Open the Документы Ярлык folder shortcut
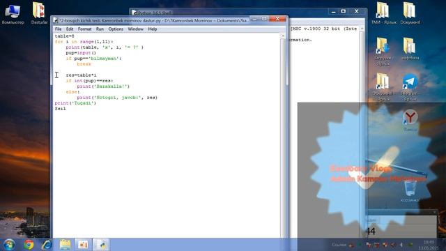 [383, 86]
